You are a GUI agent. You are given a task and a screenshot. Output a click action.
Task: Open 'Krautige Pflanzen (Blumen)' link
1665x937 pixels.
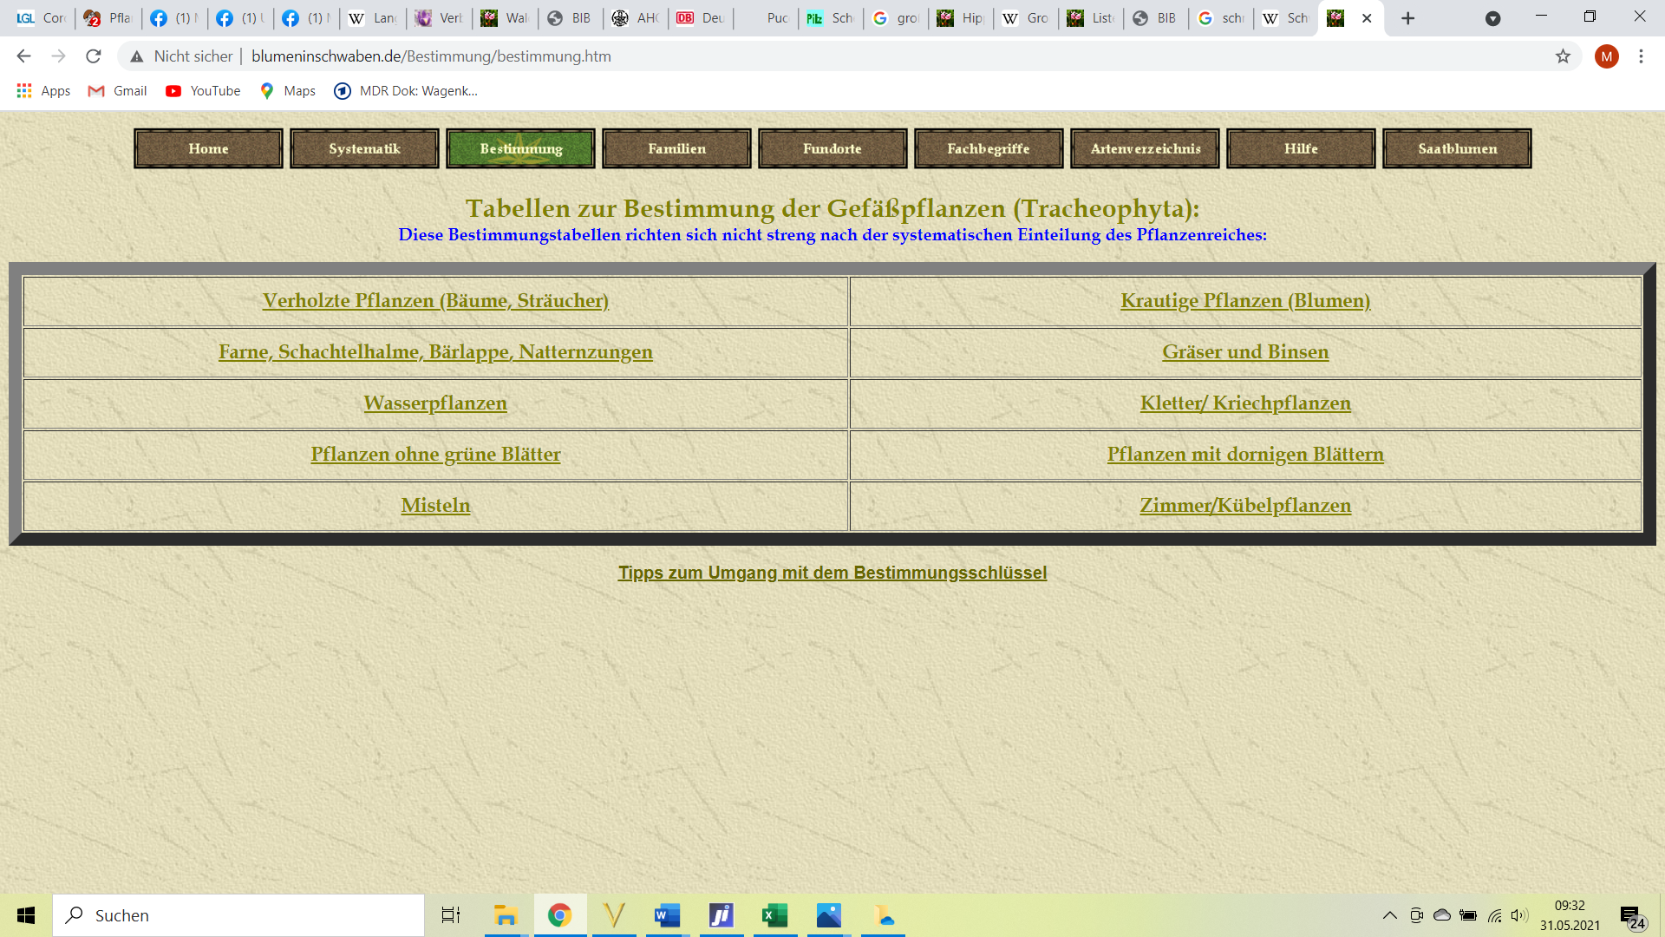(1245, 301)
